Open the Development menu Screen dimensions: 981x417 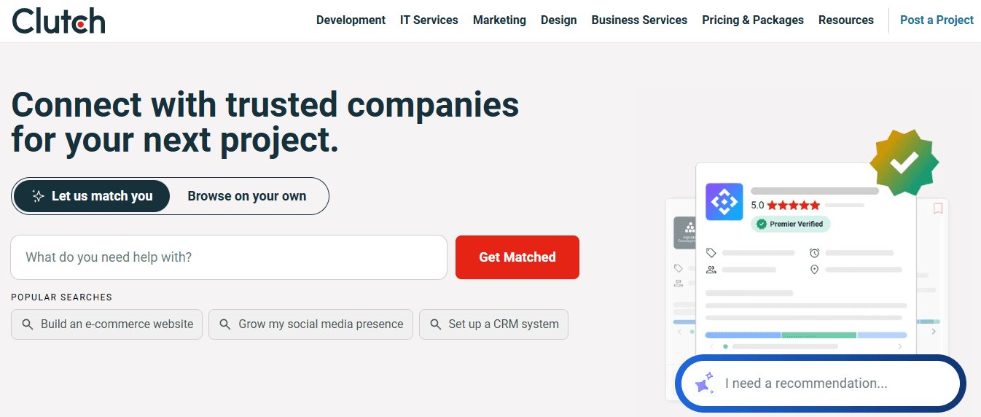coord(351,20)
